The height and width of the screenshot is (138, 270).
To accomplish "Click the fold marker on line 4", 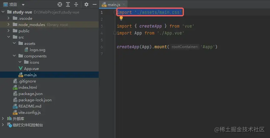I will pos(115,33).
